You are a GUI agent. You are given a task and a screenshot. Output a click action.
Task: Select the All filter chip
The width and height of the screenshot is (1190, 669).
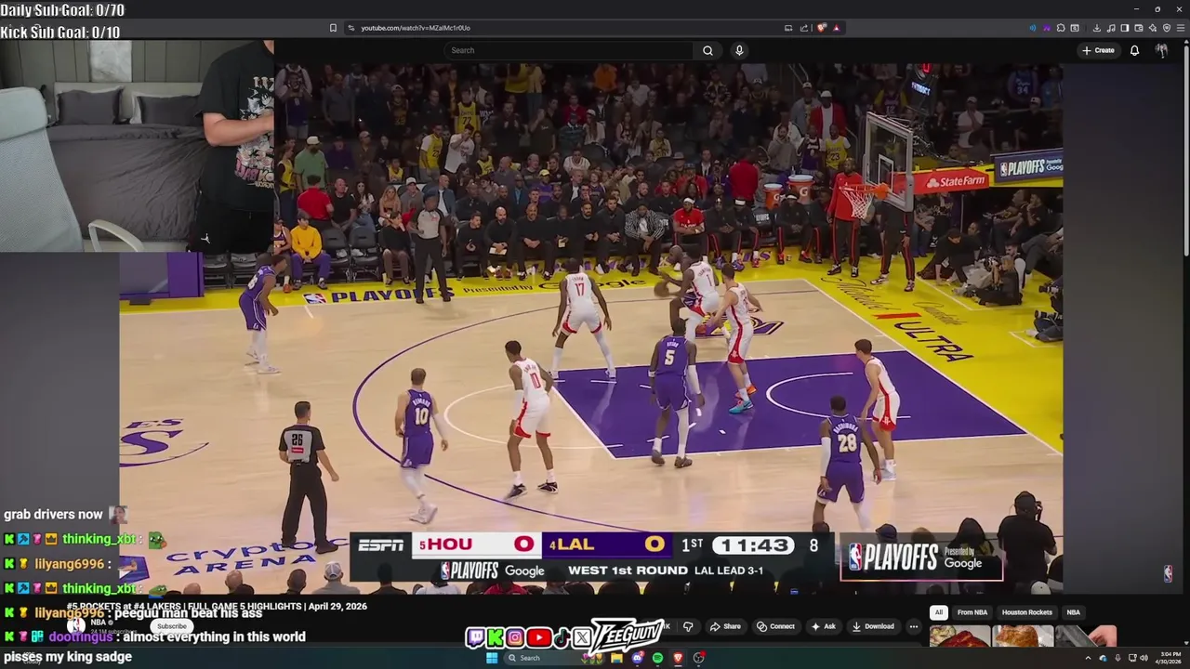pyautogui.click(x=939, y=612)
